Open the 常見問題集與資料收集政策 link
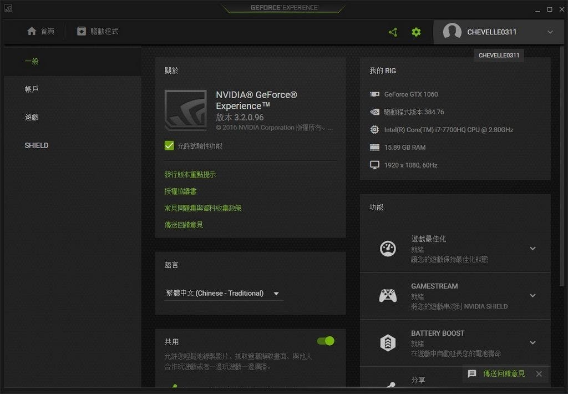The width and height of the screenshot is (568, 394). point(203,208)
